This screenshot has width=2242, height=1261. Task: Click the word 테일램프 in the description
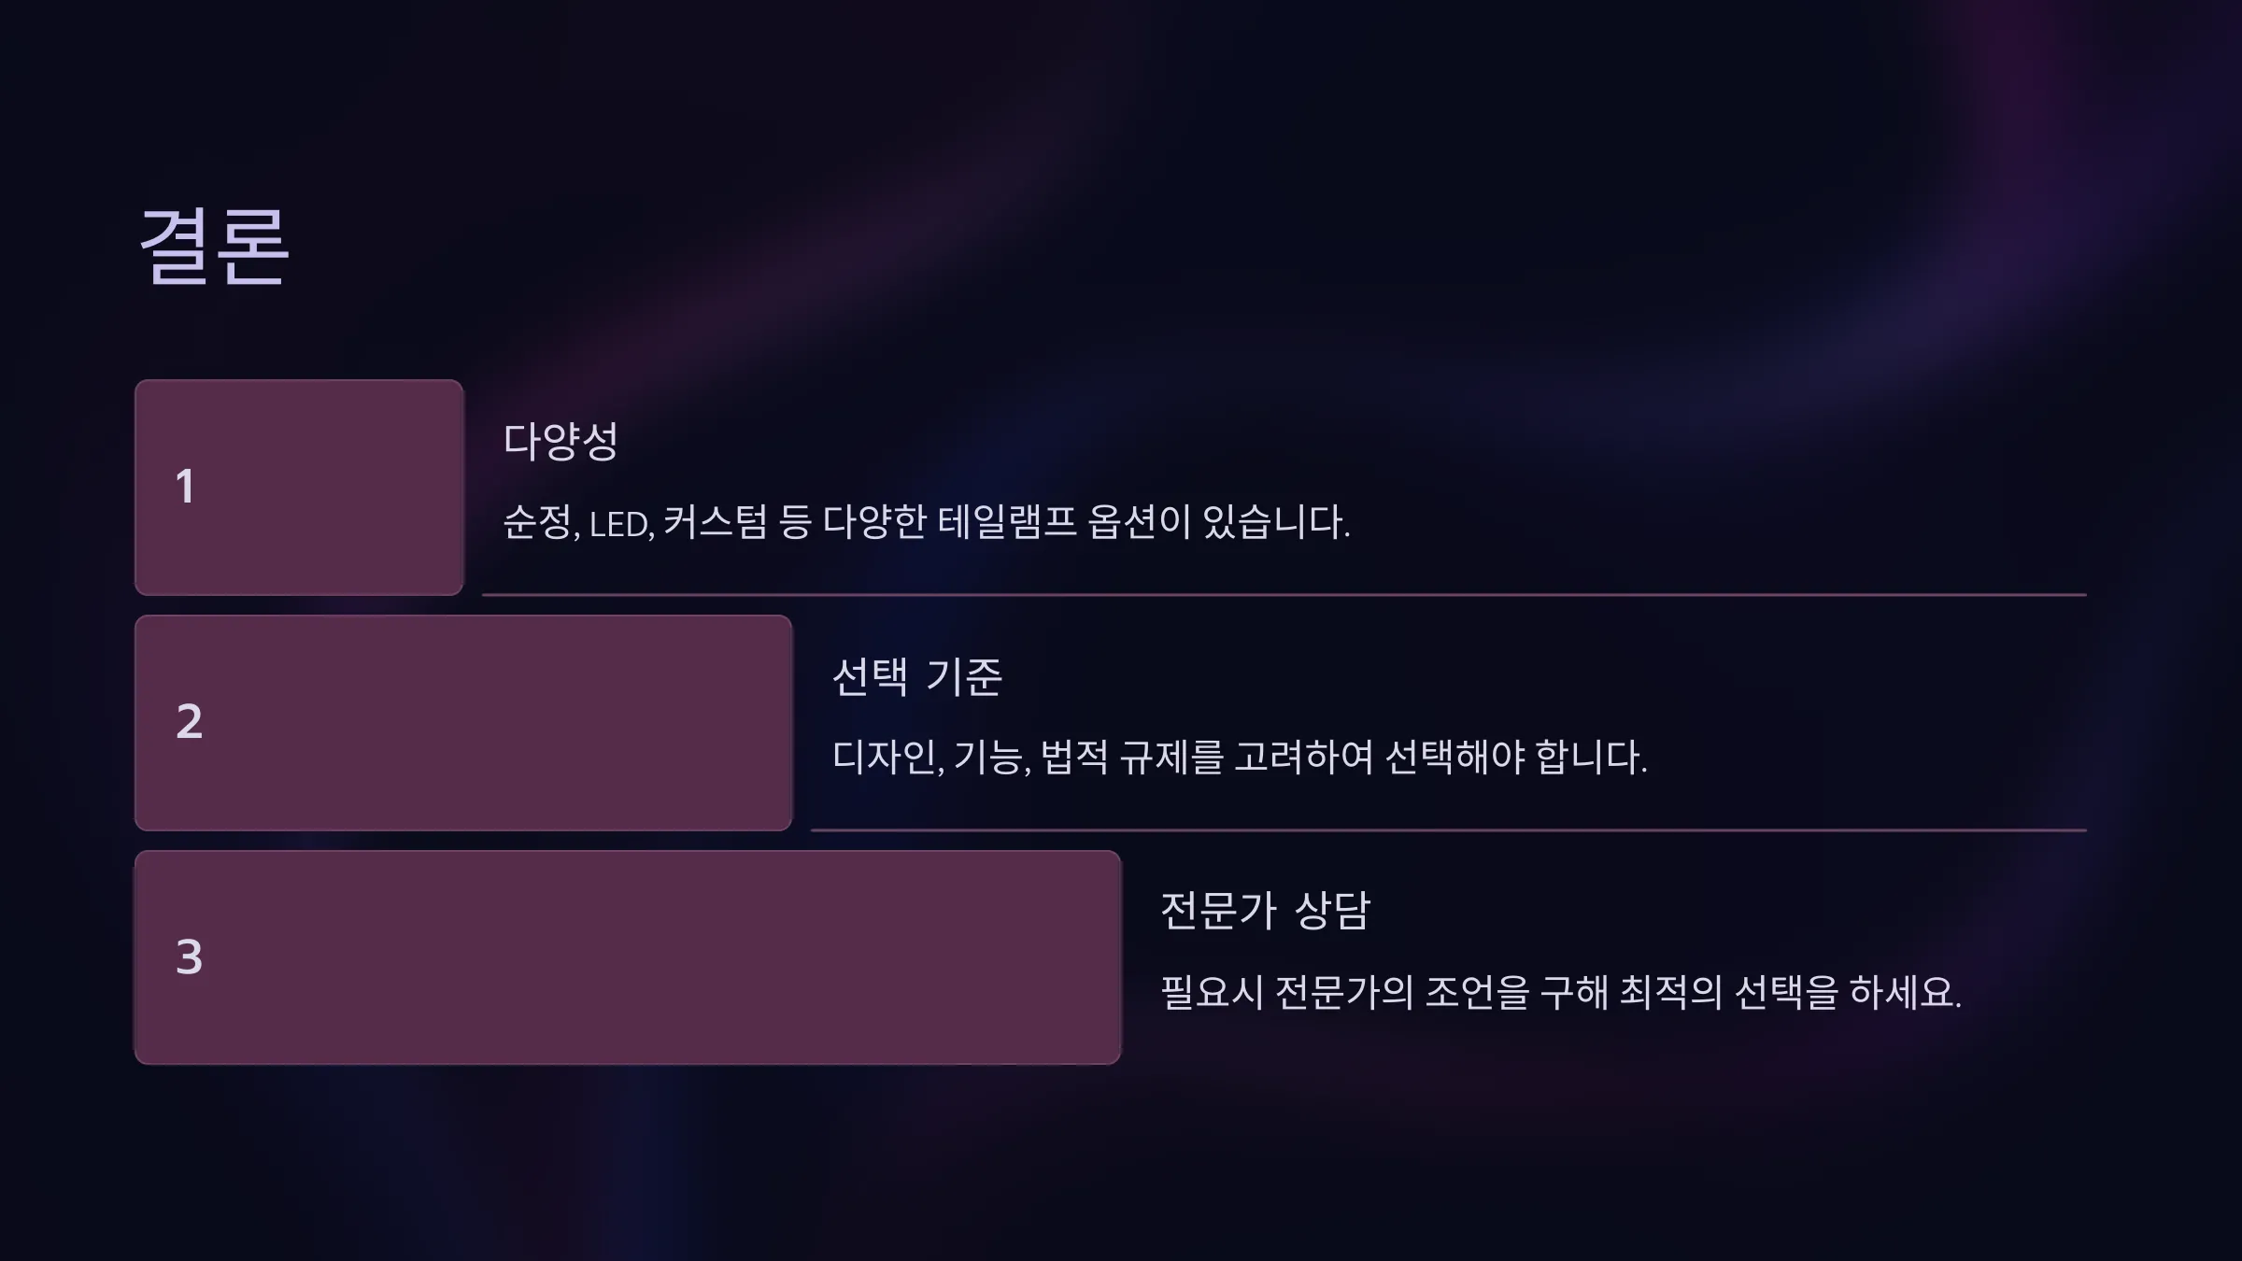tap(1007, 521)
